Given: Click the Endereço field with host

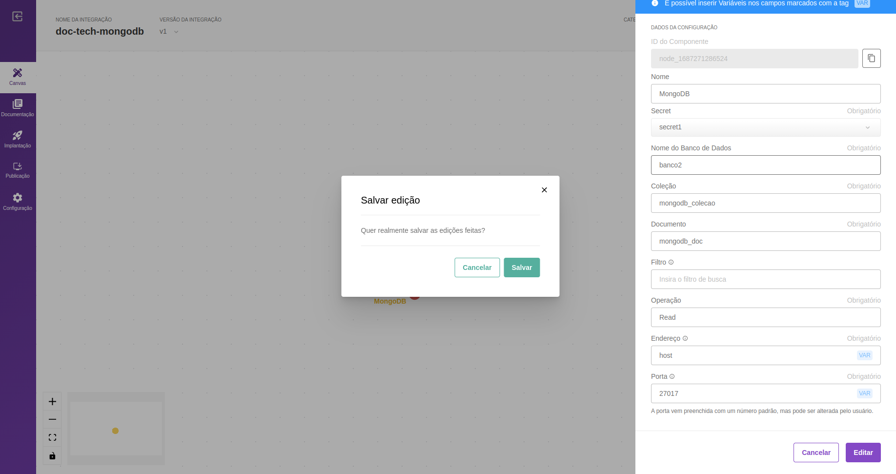Looking at the screenshot, I should pyautogui.click(x=766, y=355).
